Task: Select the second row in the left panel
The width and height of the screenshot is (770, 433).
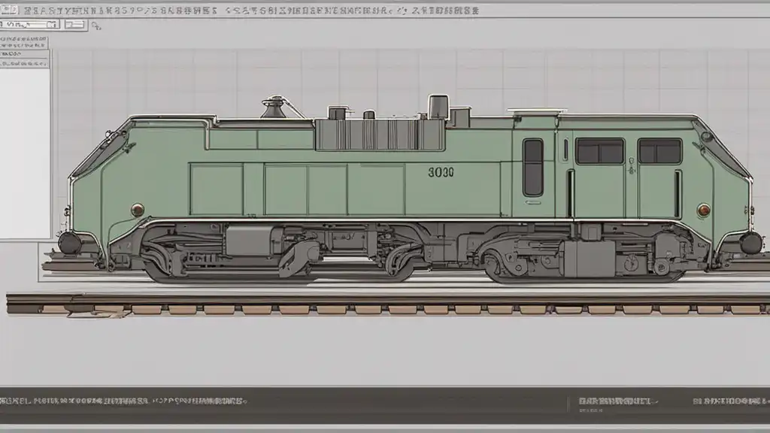Action: point(24,45)
